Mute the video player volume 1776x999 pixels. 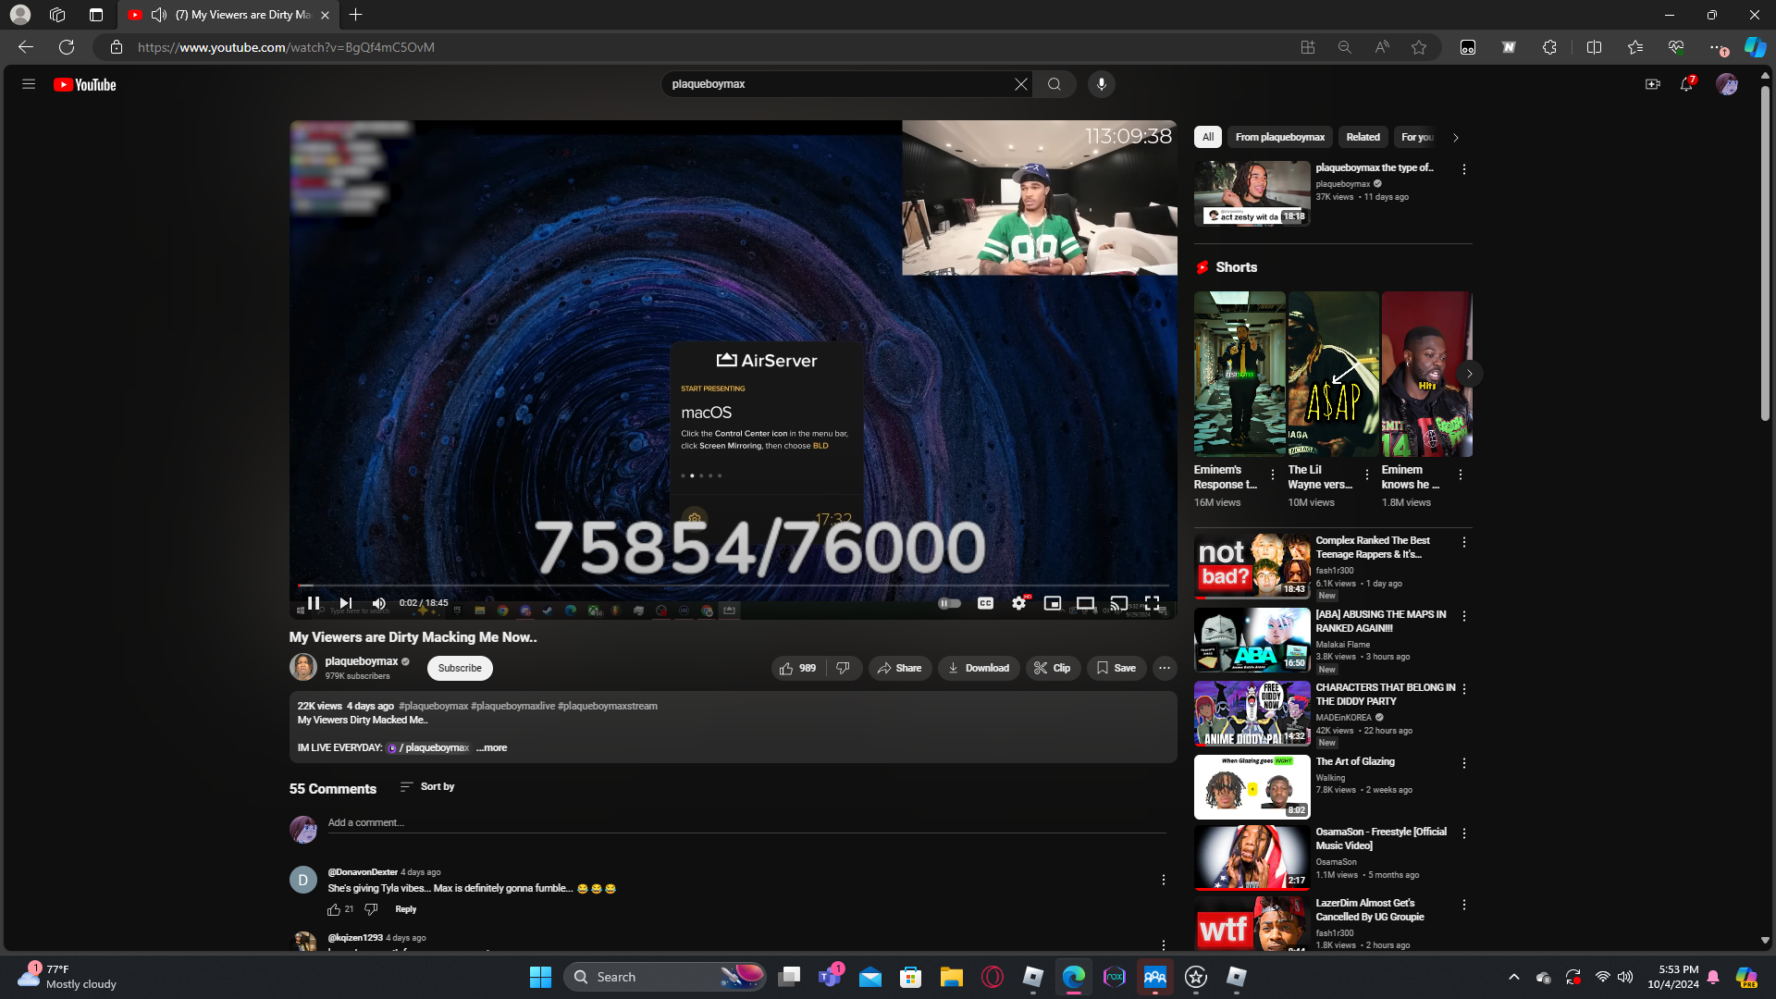coord(378,603)
